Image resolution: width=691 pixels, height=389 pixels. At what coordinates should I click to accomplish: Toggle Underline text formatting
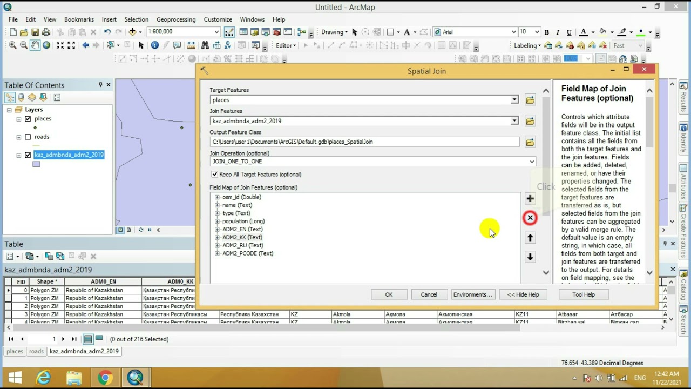(x=568, y=32)
